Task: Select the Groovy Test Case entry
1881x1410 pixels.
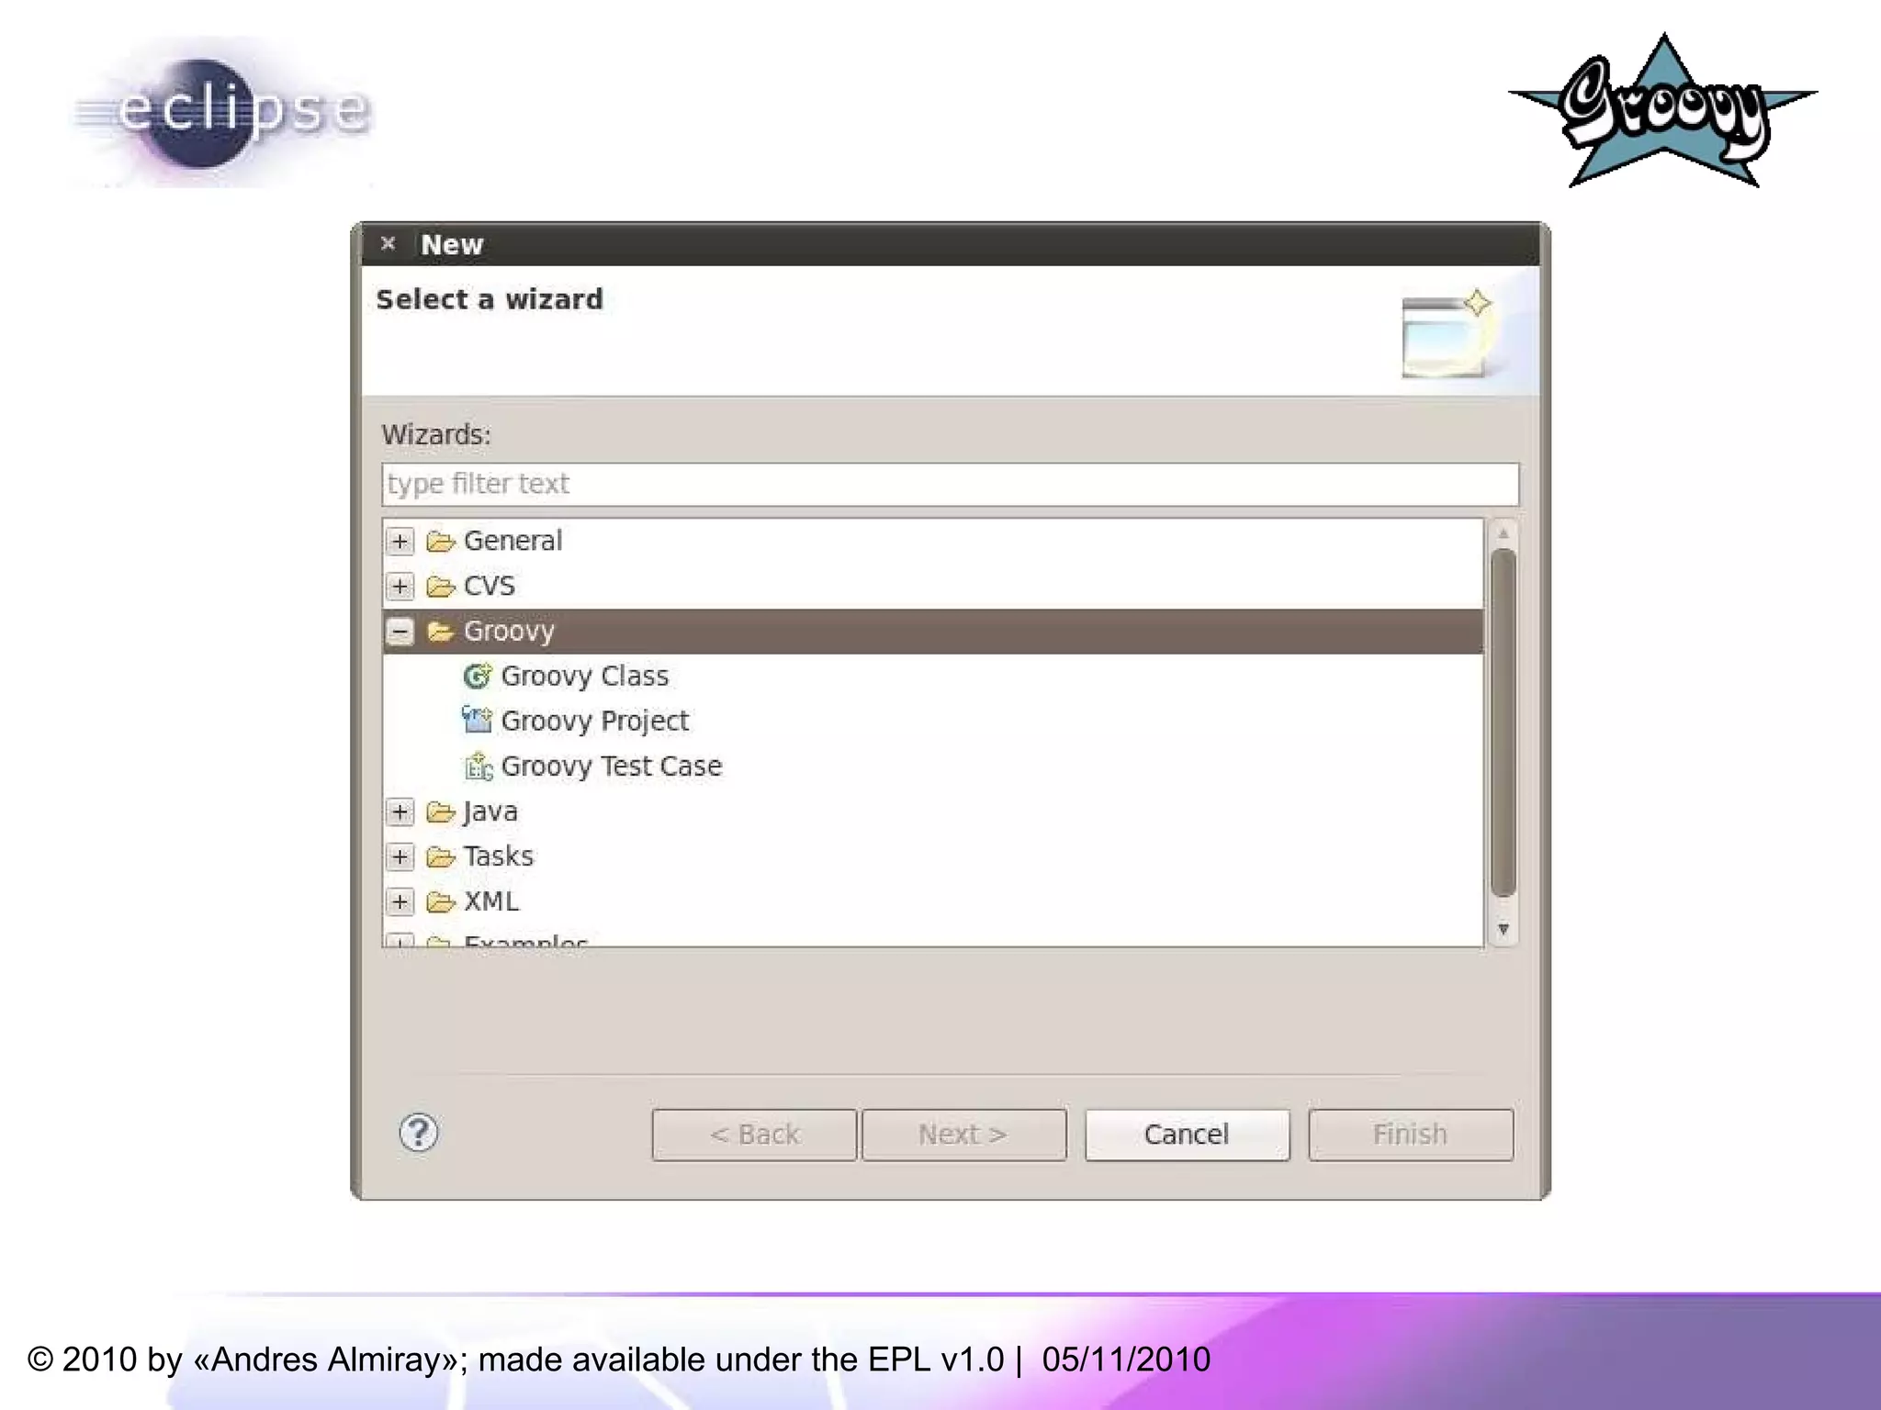Action: click(x=611, y=766)
